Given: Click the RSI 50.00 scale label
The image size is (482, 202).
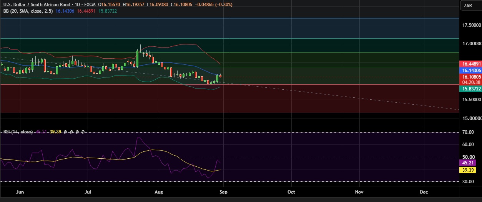Looking at the screenshot, I should click(467, 157).
